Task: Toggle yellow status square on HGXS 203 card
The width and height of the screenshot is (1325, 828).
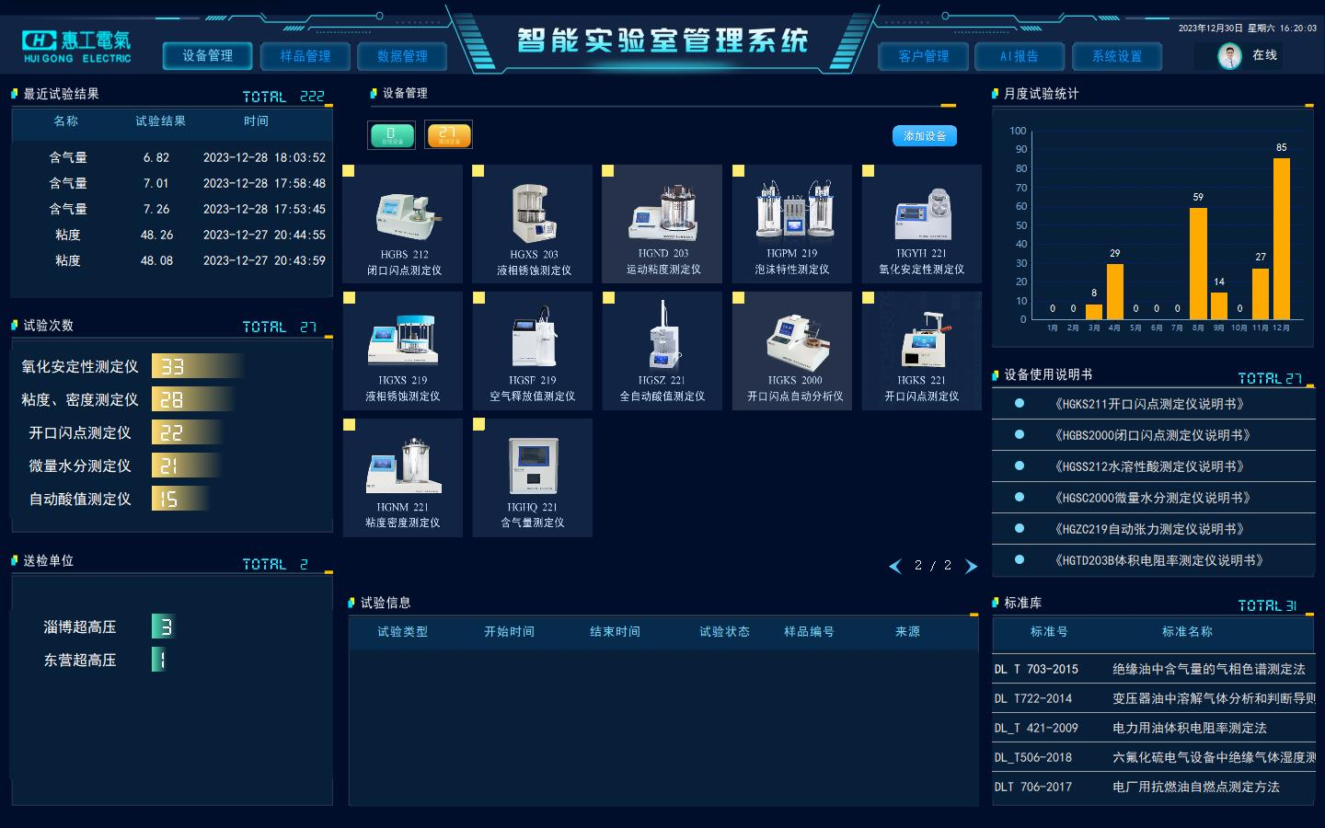Action: tap(478, 171)
